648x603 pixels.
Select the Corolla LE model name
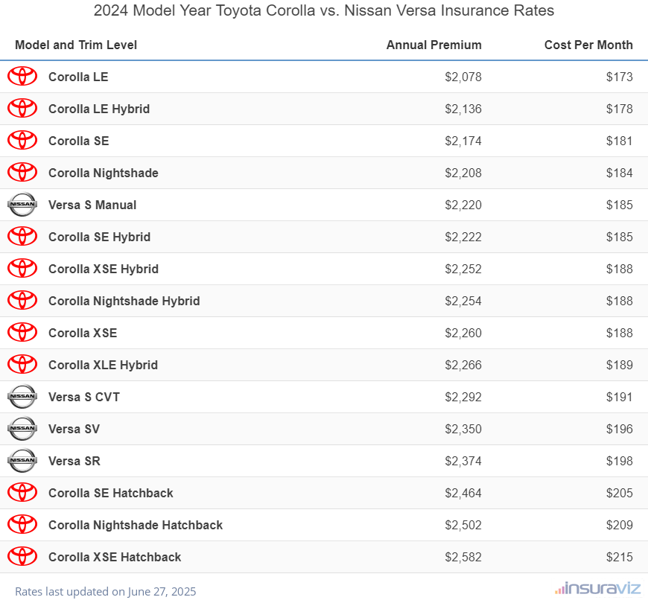point(78,77)
